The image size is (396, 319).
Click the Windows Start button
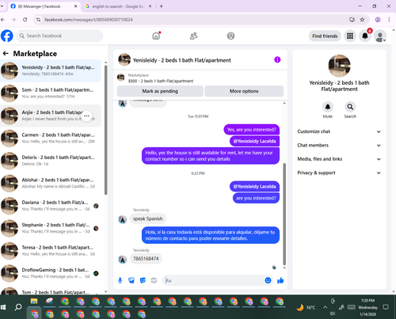click(3, 307)
